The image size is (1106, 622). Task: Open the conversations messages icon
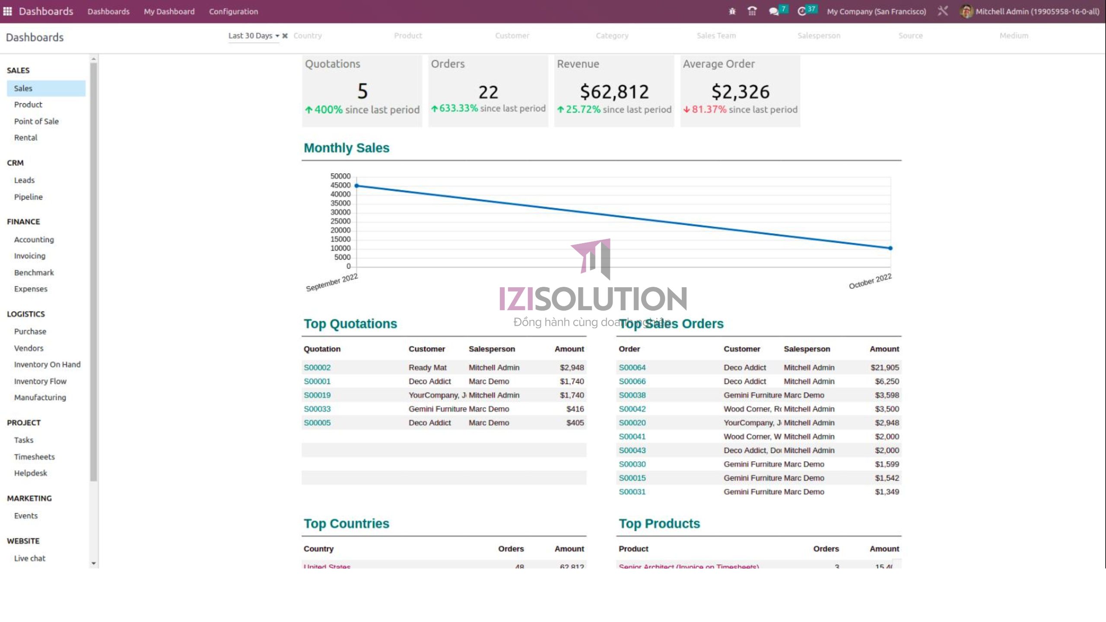[774, 11]
